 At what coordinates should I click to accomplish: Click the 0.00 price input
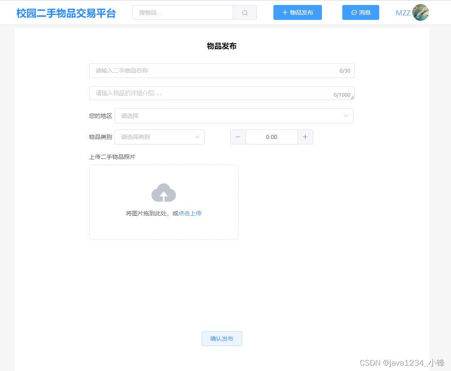tap(271, 137)
